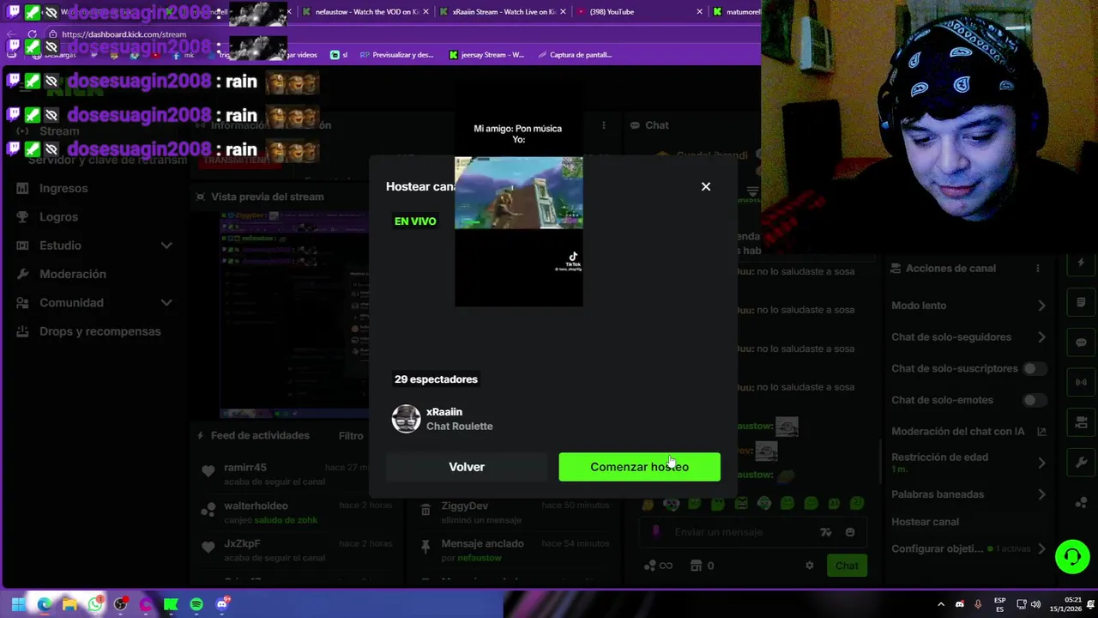Click the Logros trophy icon
1098x618 pixels.
pos(22,217)
